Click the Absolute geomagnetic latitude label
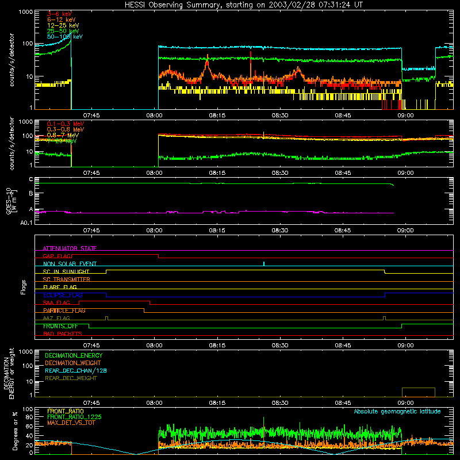 pos(397,412)
